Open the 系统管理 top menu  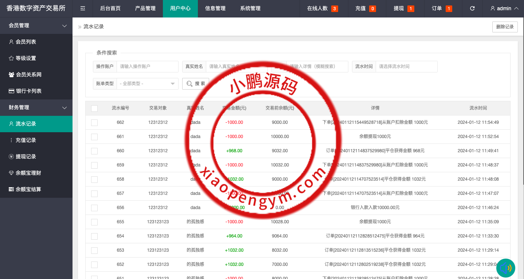[x=250, y=8]
